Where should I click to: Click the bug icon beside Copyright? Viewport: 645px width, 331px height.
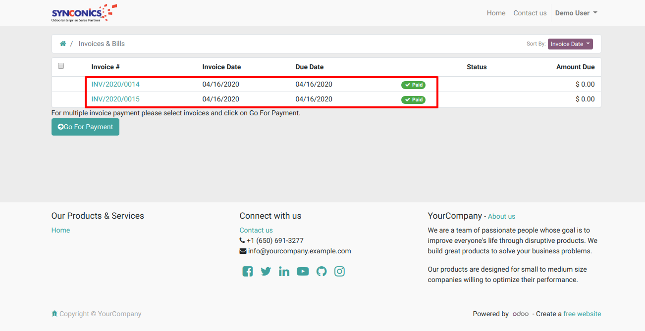click(54, 314)
